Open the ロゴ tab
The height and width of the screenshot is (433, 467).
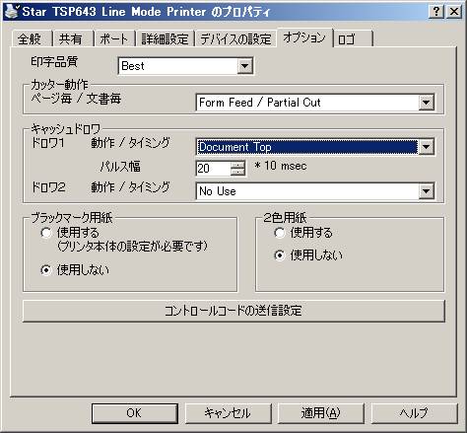pos(353,39)
